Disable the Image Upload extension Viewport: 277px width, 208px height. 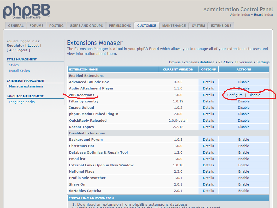(244, 108)
